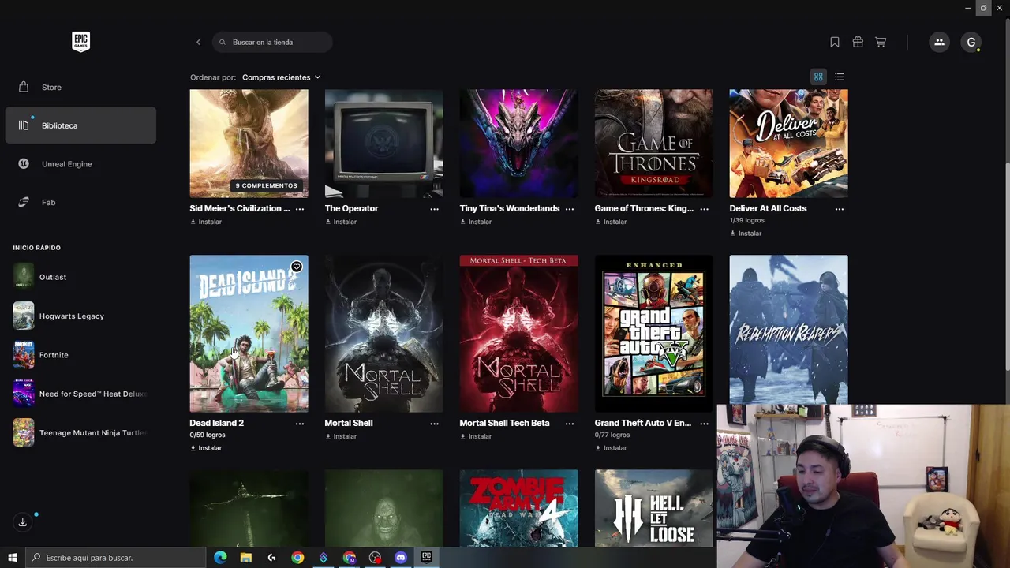Open Epic Games Launcher taskbar icon
Image resolution: width=1010 pixels, height=568 pixels.
pyautogui.click(x=426, y=558)
